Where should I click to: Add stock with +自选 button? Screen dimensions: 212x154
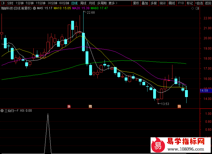tap(199, 3)
